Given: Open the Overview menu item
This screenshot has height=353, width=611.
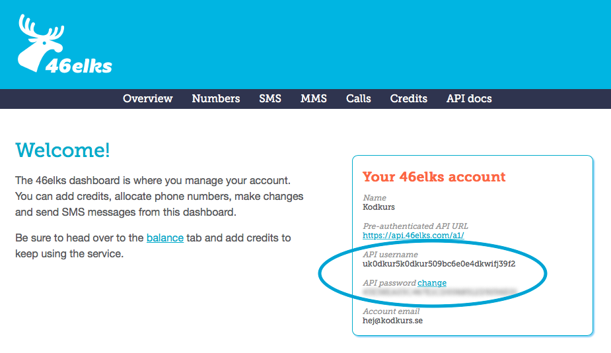Looking at the screenshot, I should tap(148, 98).
